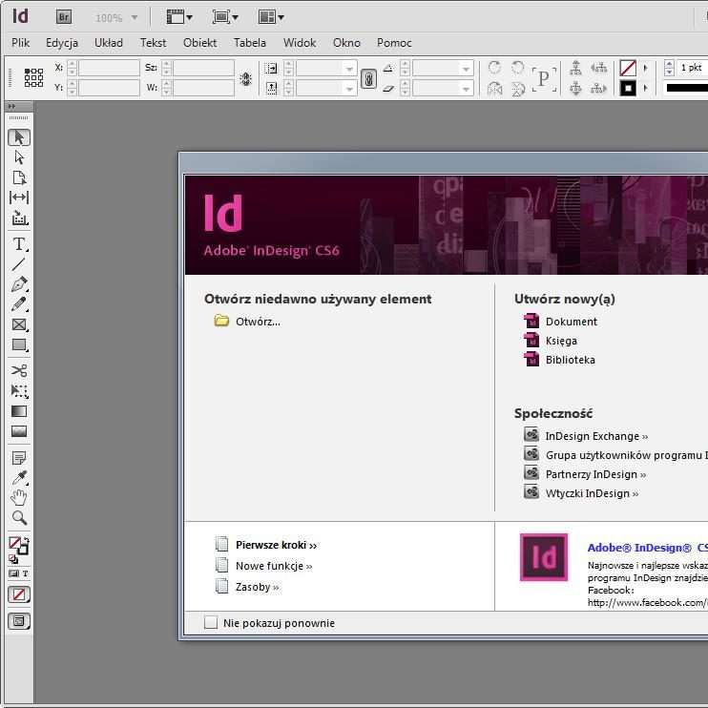708x708 pixels.
Task: Select the Gradient Swatch tool
Action: (19, 411)
